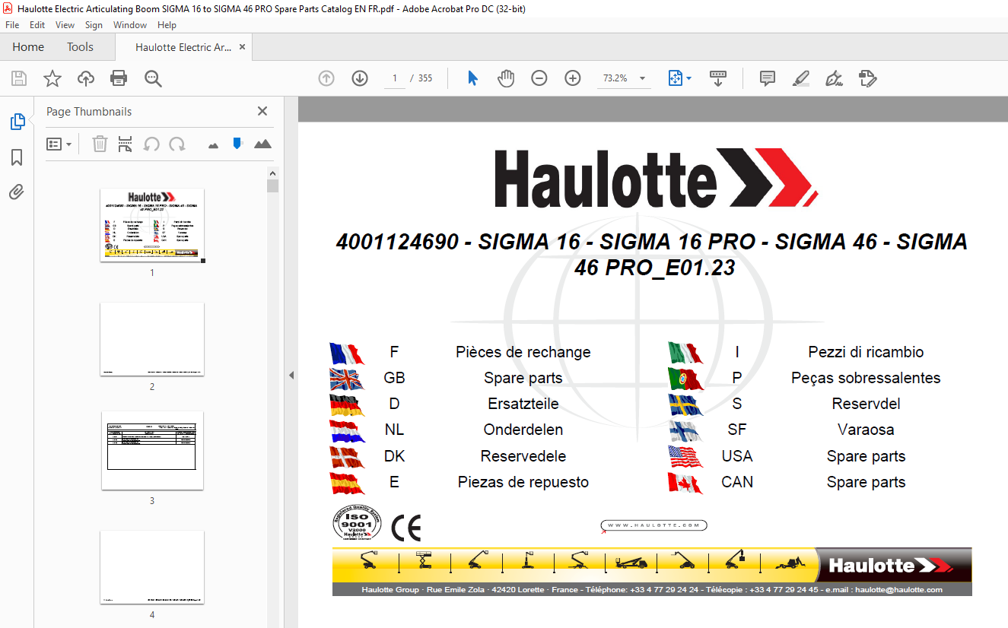Show Page Thumbnails panel icon in sidebar
The image size is (1008, 628).
click(x=17, y=122)
